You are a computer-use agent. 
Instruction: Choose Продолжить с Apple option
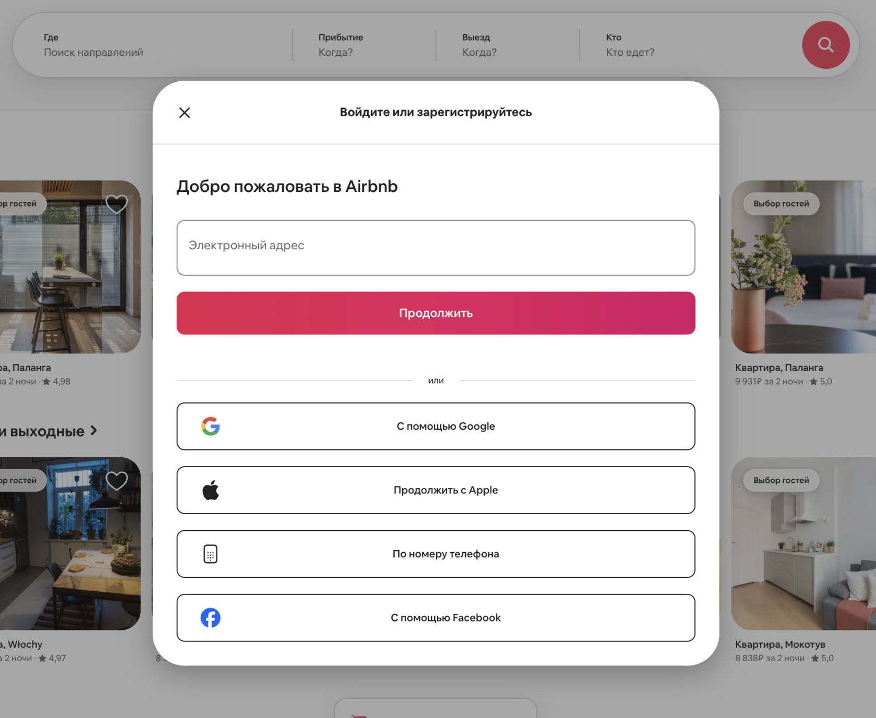click(436, 490)
